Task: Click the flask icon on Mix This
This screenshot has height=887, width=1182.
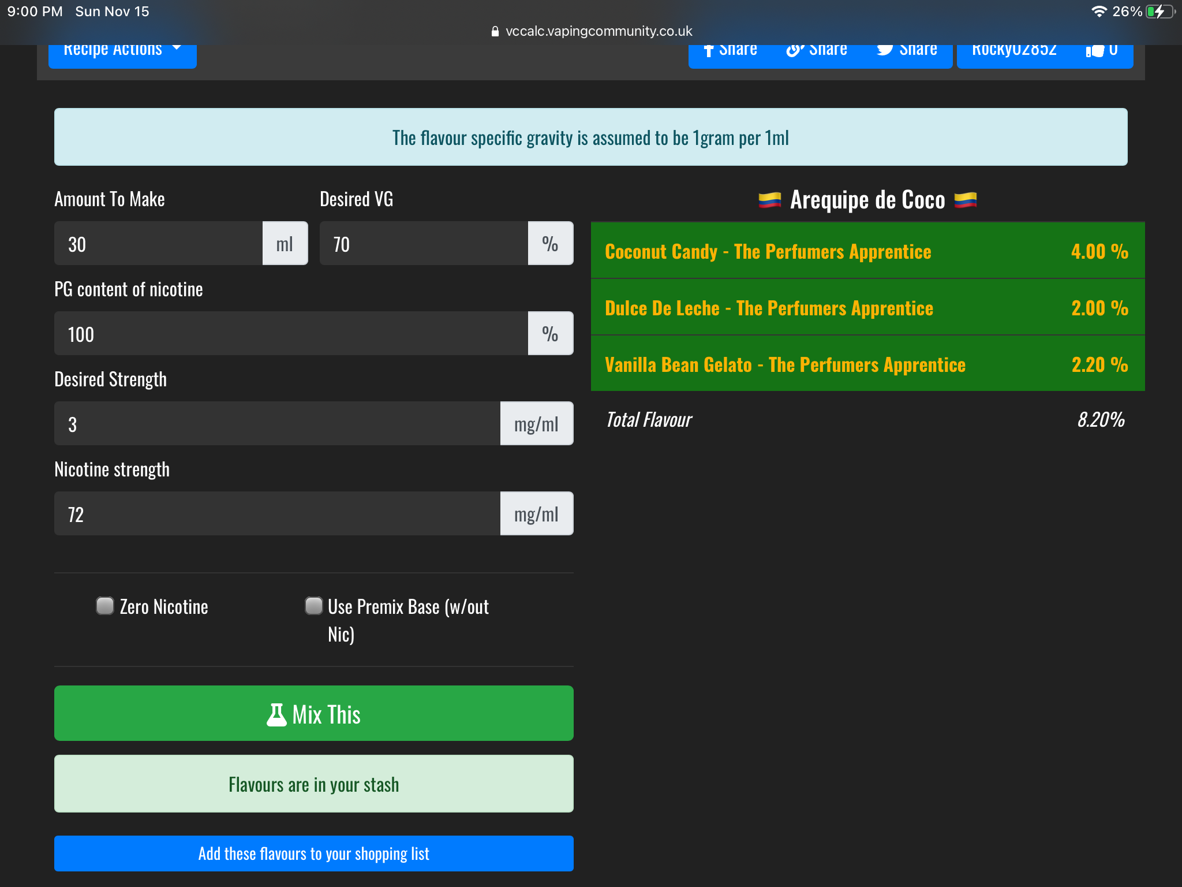Action: [276, 714]
